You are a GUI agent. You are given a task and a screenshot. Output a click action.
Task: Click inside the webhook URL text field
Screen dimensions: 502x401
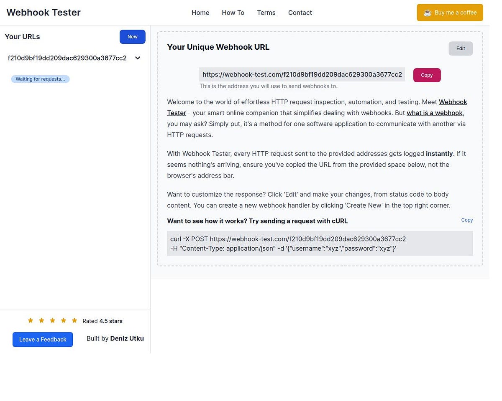(x=302, y=74)
